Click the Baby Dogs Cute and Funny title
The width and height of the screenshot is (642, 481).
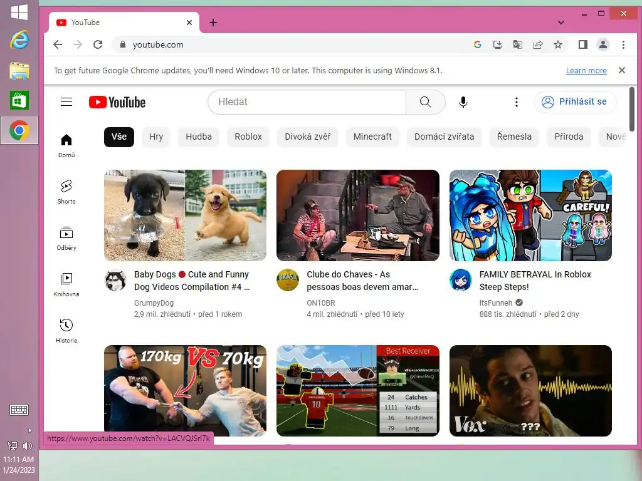tap(192, 281)
